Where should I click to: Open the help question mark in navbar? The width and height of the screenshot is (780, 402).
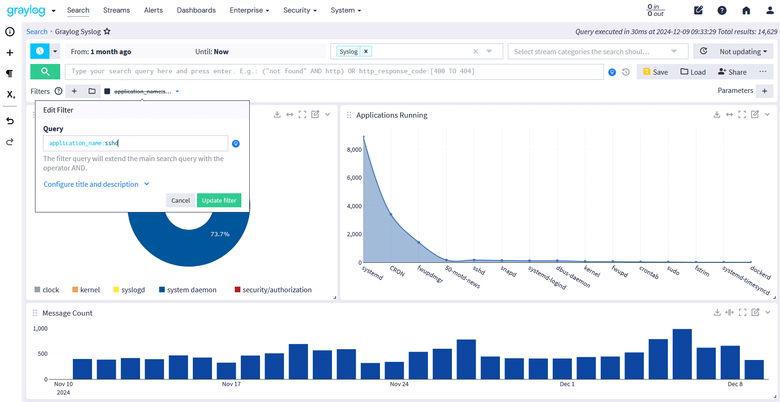coord(722,10)
